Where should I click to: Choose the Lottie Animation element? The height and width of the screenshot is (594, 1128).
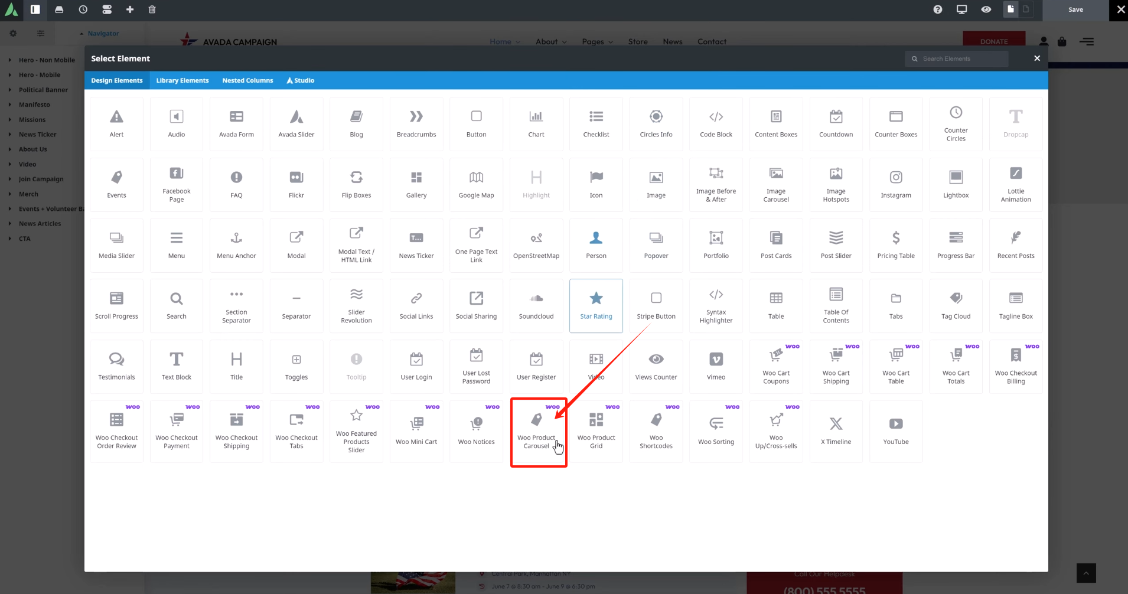[1015, 185]
